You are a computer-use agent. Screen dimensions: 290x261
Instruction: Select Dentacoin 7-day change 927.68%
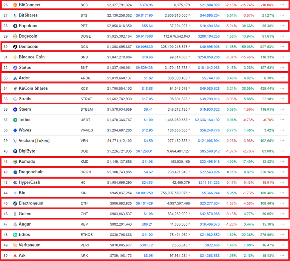coord(267,47)
